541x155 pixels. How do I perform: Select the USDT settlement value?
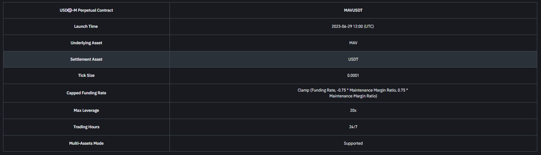pyautogui.click(x=353, y=59)
